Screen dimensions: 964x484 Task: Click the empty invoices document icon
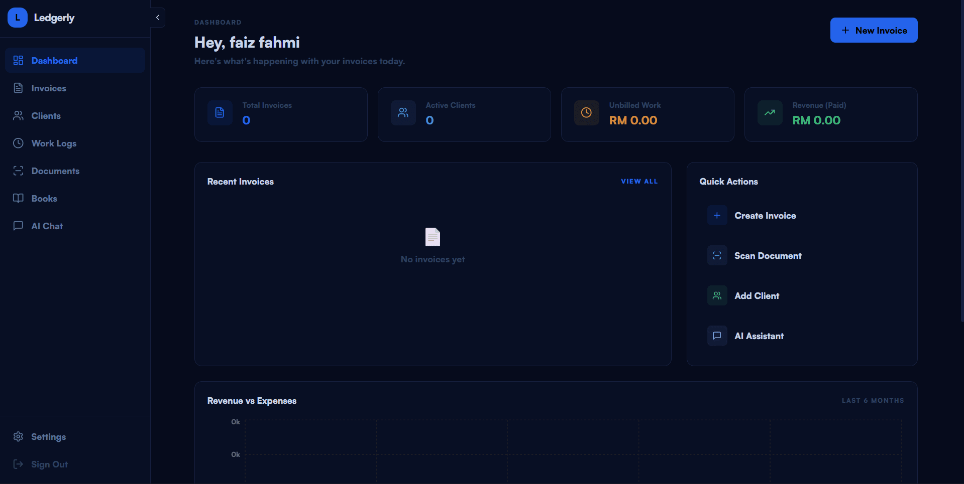(x=433, y=237)
